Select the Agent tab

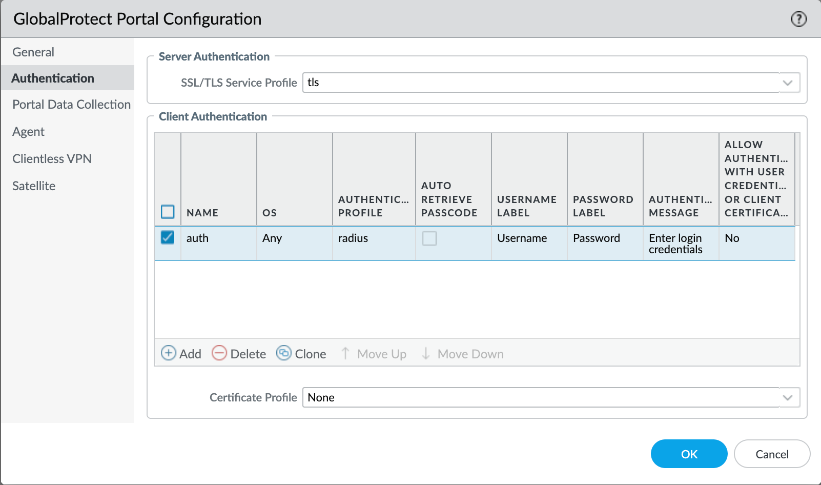coord(29,132)
